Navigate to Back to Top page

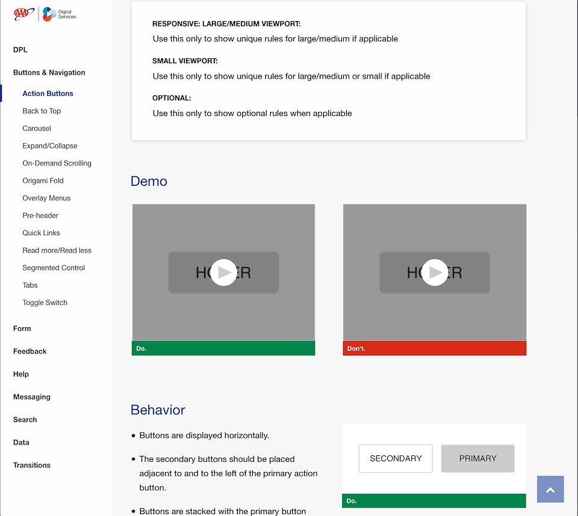(x=42, y=111)
